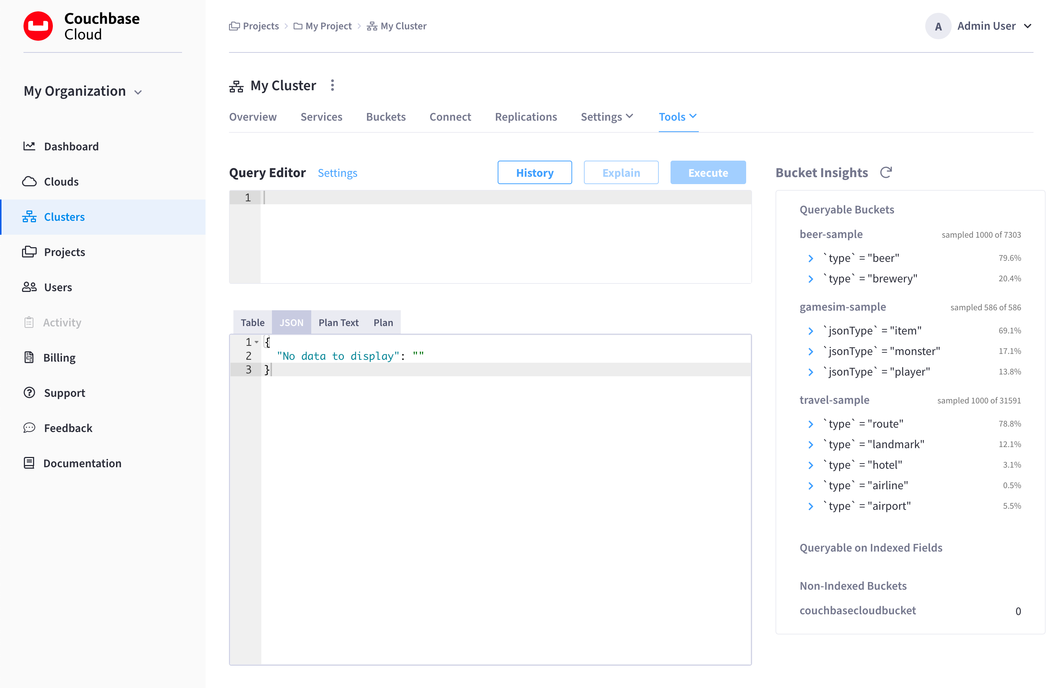Viewport: 1057px width, 688px height.
Task: Click the "Queryable on Indexed Fields" heading
Action: pyautogui.click(x=871, y=548)
